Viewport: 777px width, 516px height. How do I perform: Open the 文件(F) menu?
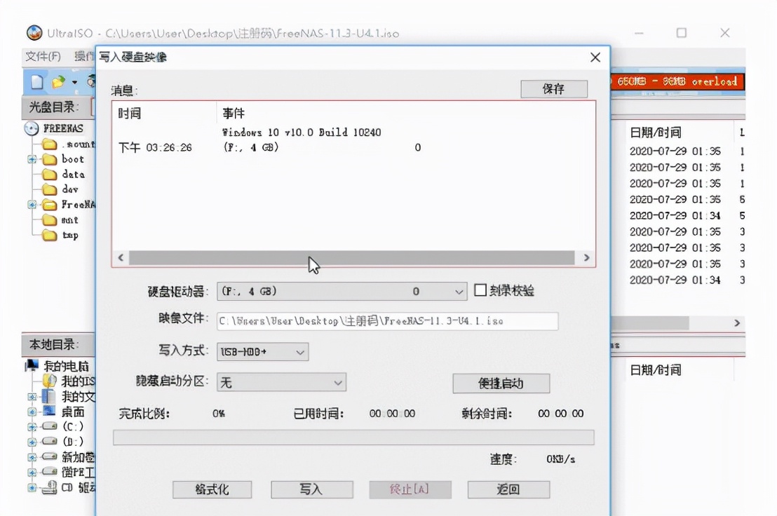pyautogui.click(x=43, y=57)
